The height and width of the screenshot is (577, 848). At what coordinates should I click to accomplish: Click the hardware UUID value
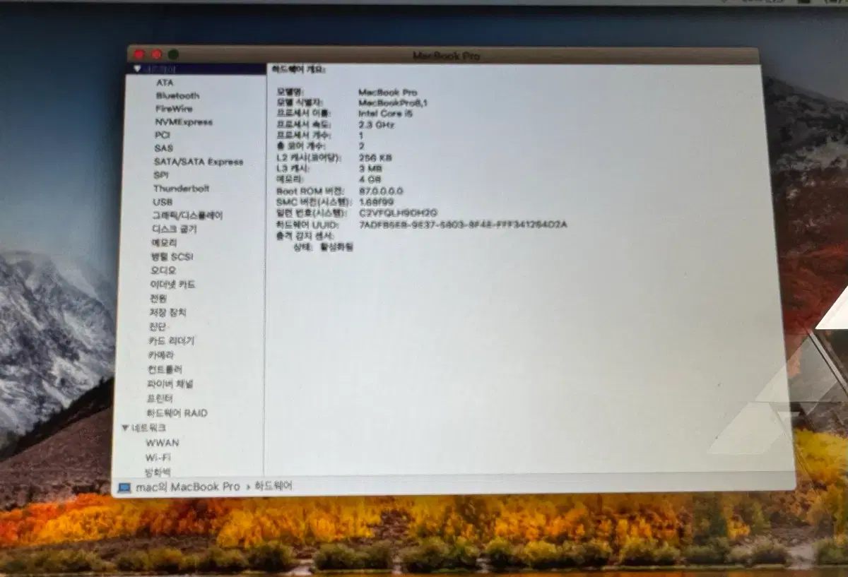click(463, 225)
